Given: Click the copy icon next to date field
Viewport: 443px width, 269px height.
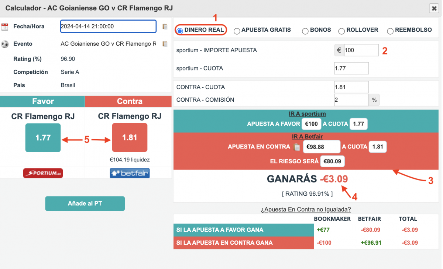Looking at the screenshot, I should pyautogui.click(x=165, y=27).
